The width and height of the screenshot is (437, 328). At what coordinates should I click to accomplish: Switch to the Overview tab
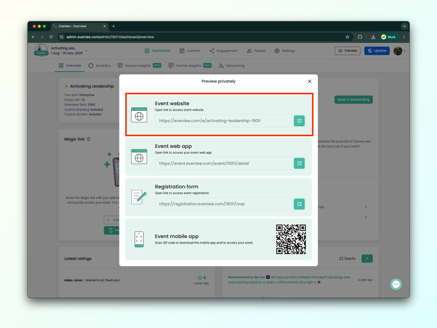click(70, 66)
